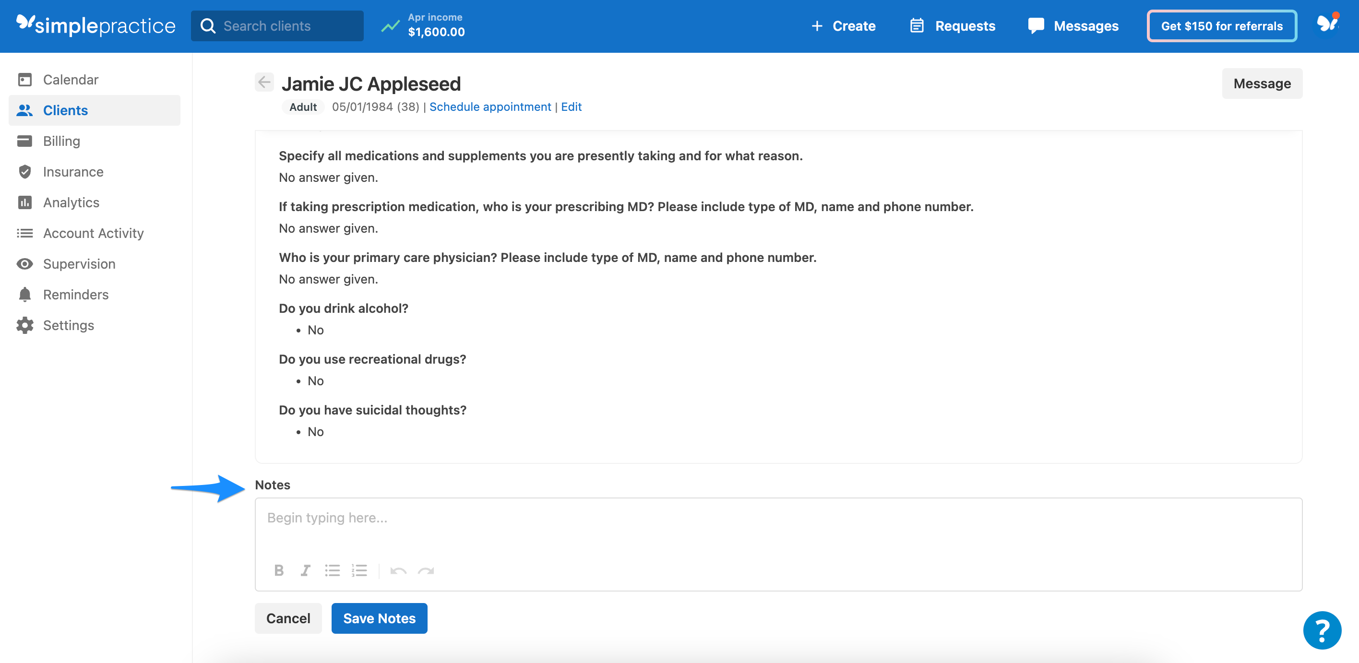This screenshot has width=1359, height=663.
Task: Redo the last edit in the Notes editor
Action: (426, 570)
